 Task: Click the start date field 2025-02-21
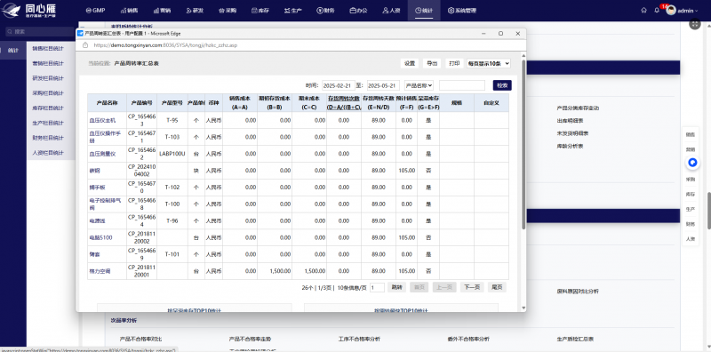pyautogui.click(x=339, y=85)
